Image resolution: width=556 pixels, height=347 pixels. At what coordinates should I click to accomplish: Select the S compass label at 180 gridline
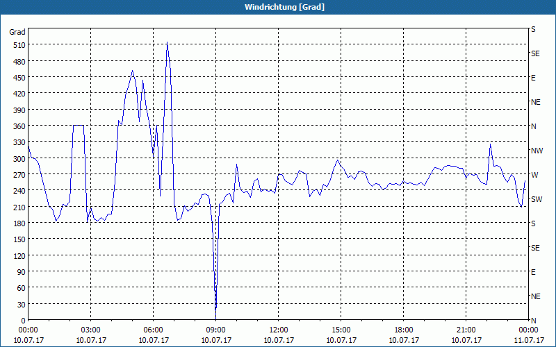(533, 223)
